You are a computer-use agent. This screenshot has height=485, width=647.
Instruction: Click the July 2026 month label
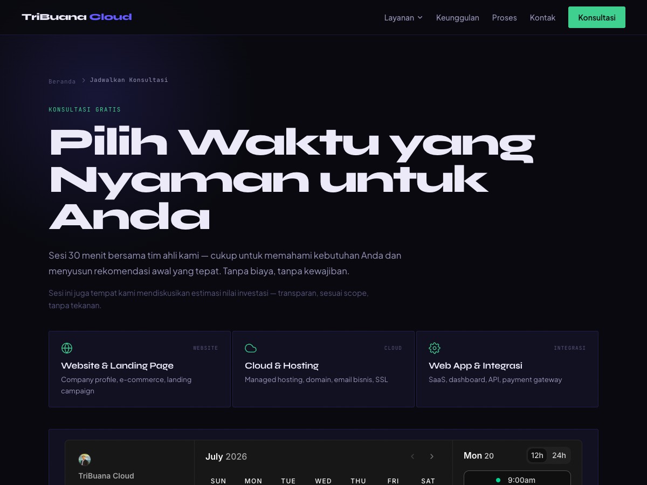coord(226,456)
